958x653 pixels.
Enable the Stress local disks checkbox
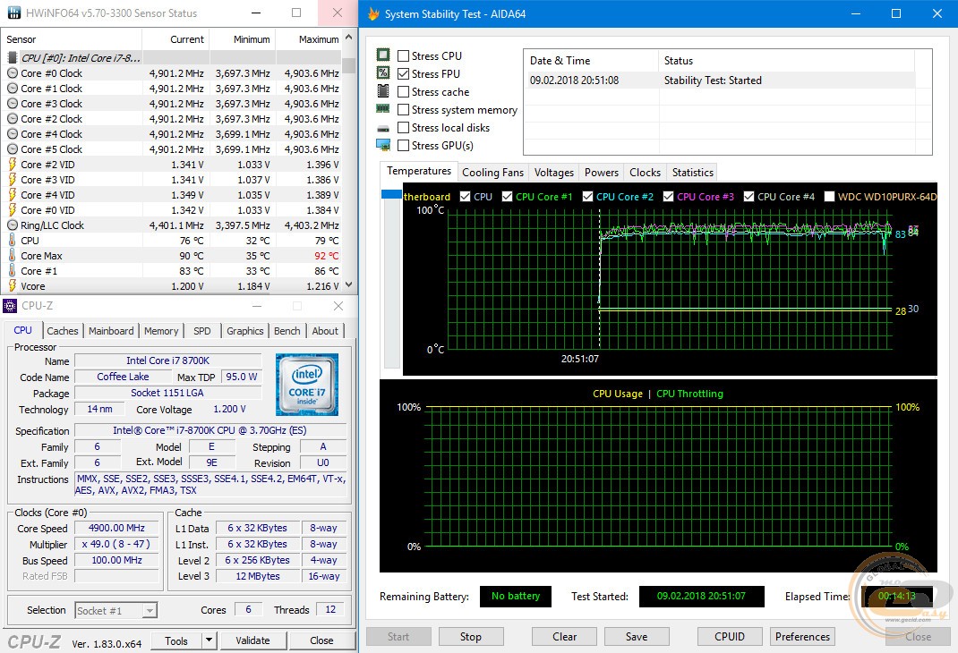[403, 128]
